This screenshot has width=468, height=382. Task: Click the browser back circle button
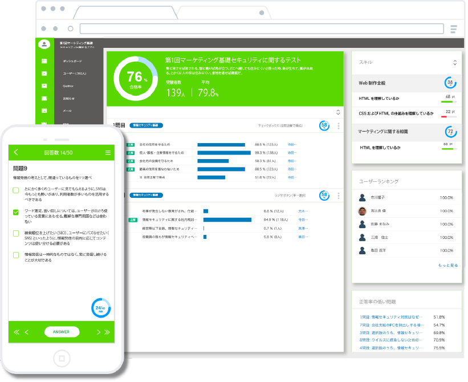[x=43, y=29]
